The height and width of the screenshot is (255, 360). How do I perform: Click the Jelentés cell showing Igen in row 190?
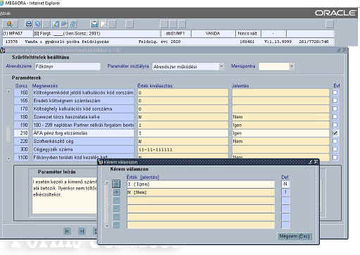pos(280,125)
